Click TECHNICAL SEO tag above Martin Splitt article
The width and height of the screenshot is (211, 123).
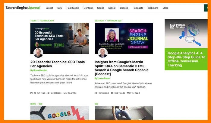(114, 21)
